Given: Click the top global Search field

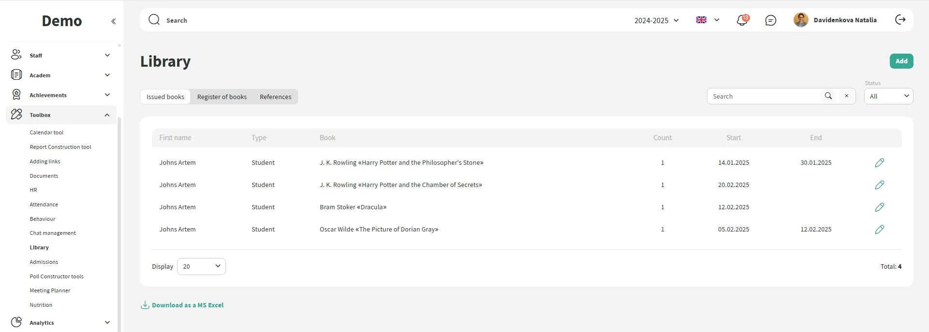Looking at the screenshot, I should click(339, 20).
